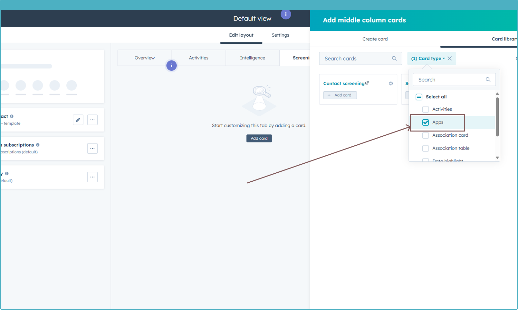Open the subscriptions card three-dot menu
The image size is (518, 310).
click(x=92, y=149)
